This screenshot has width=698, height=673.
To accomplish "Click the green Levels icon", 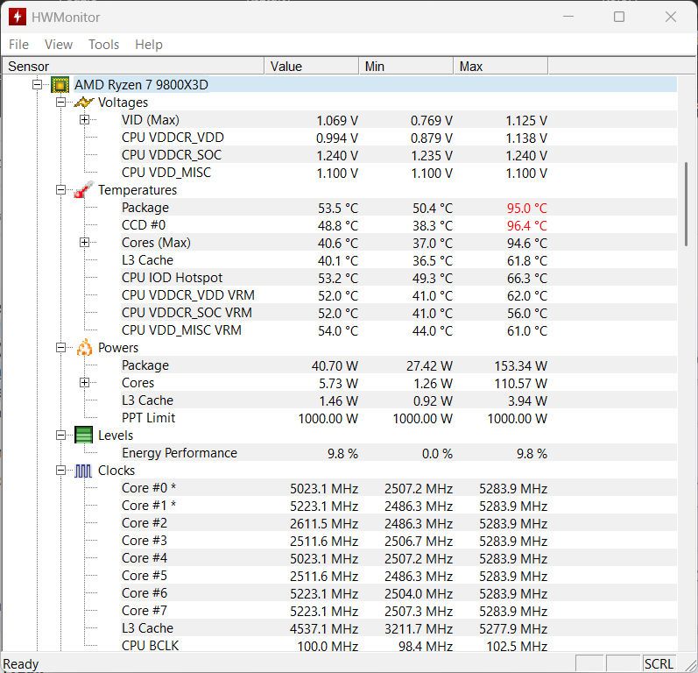I will coord(84,436).
